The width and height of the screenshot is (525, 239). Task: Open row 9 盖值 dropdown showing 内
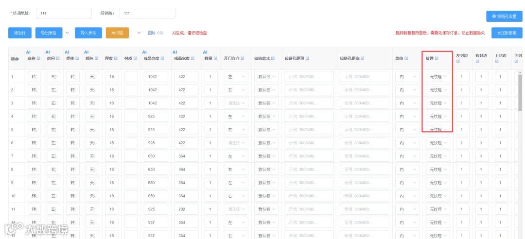(x=407, y=183)
